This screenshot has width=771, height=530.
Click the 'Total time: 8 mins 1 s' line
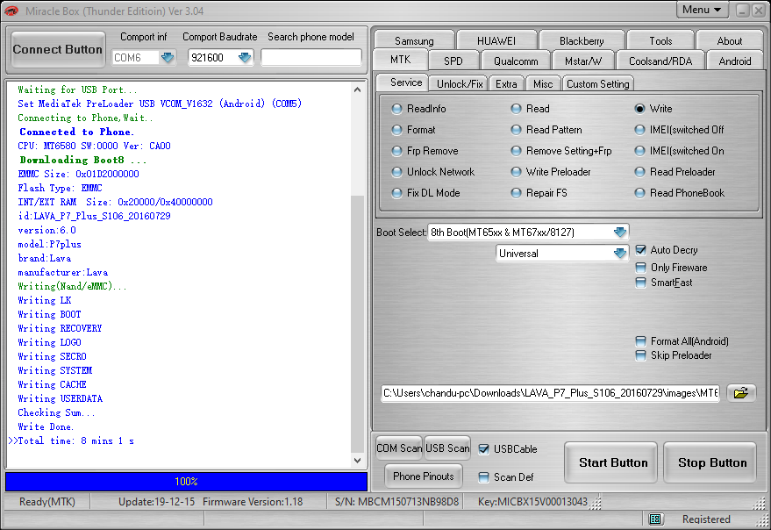(x=75, y=440)
